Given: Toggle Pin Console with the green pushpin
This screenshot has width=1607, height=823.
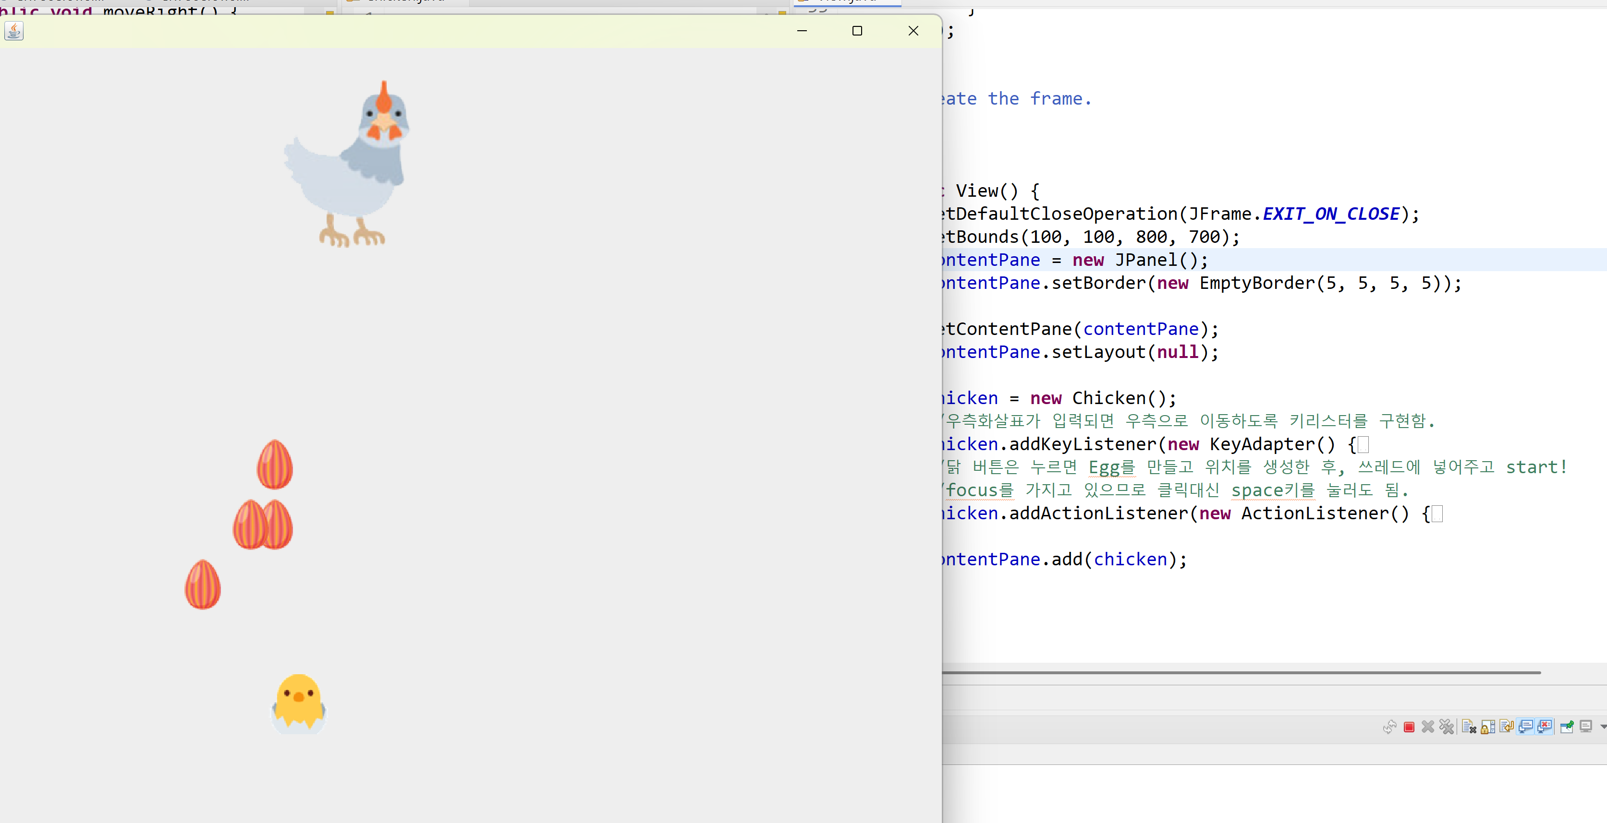Looking at the screenshot, I should pyautogui.click(x=1567, y=727).
